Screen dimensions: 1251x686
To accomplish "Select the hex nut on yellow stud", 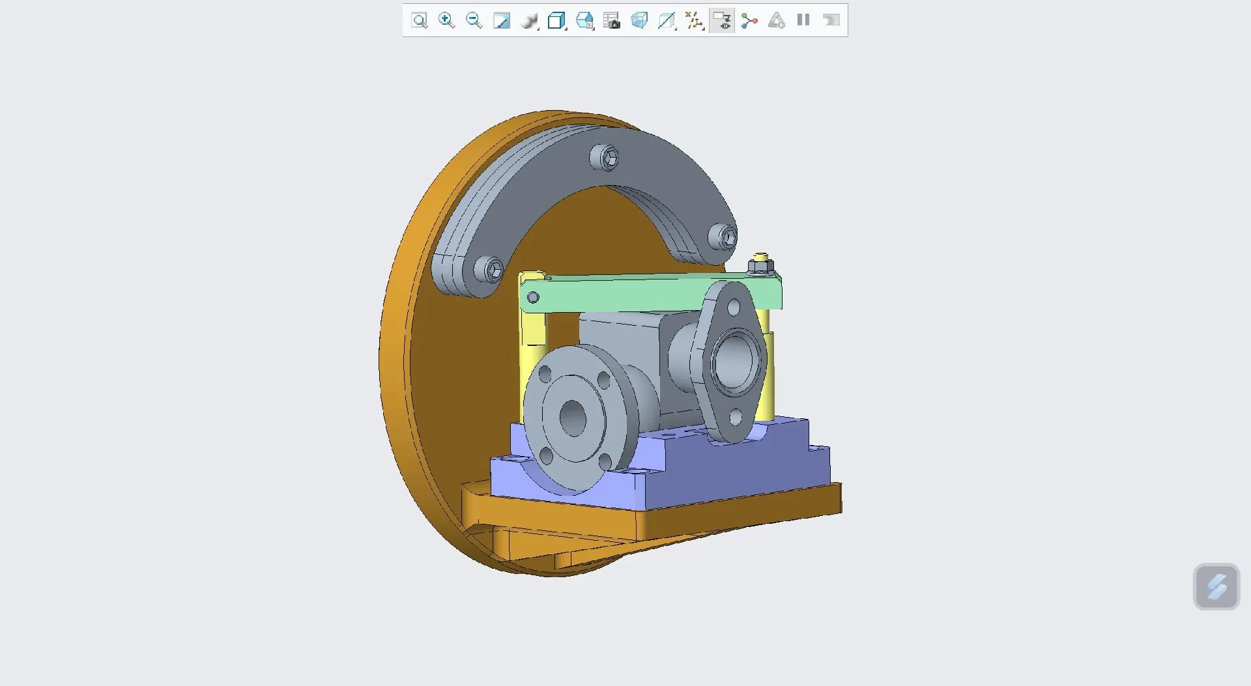I will [x=760, y=266].
